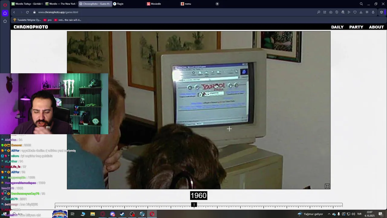Open 'rest... the rain will cl...' bookmark
Image resolution: width=387 pixels, height=218 pixels.
click(68, 20)
